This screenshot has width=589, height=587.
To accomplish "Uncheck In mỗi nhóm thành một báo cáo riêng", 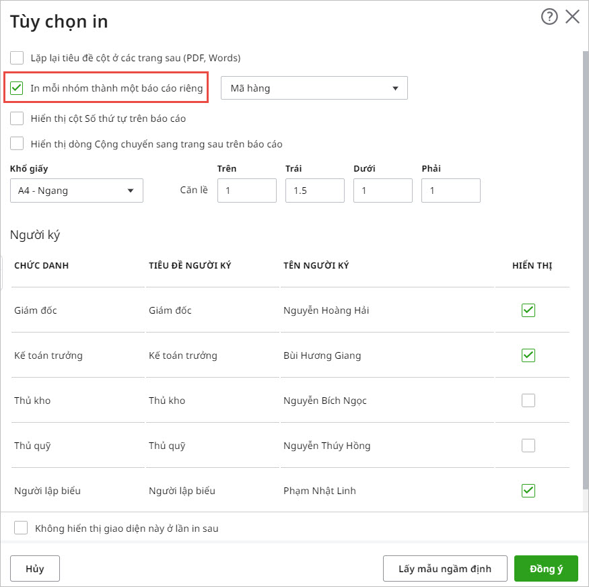I will [18, 88].
